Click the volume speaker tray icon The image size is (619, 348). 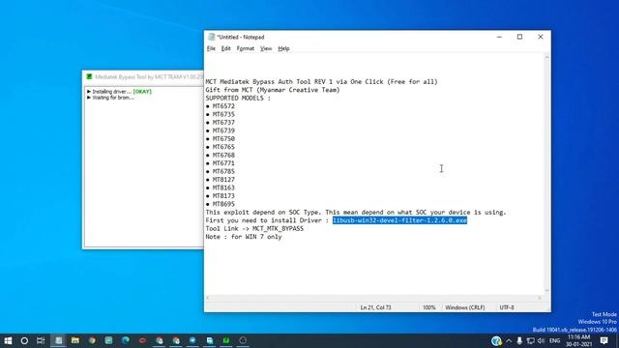tap(541, 341)
